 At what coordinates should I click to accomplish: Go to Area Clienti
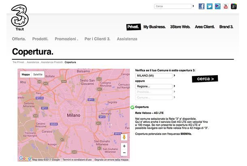point(205,27)
